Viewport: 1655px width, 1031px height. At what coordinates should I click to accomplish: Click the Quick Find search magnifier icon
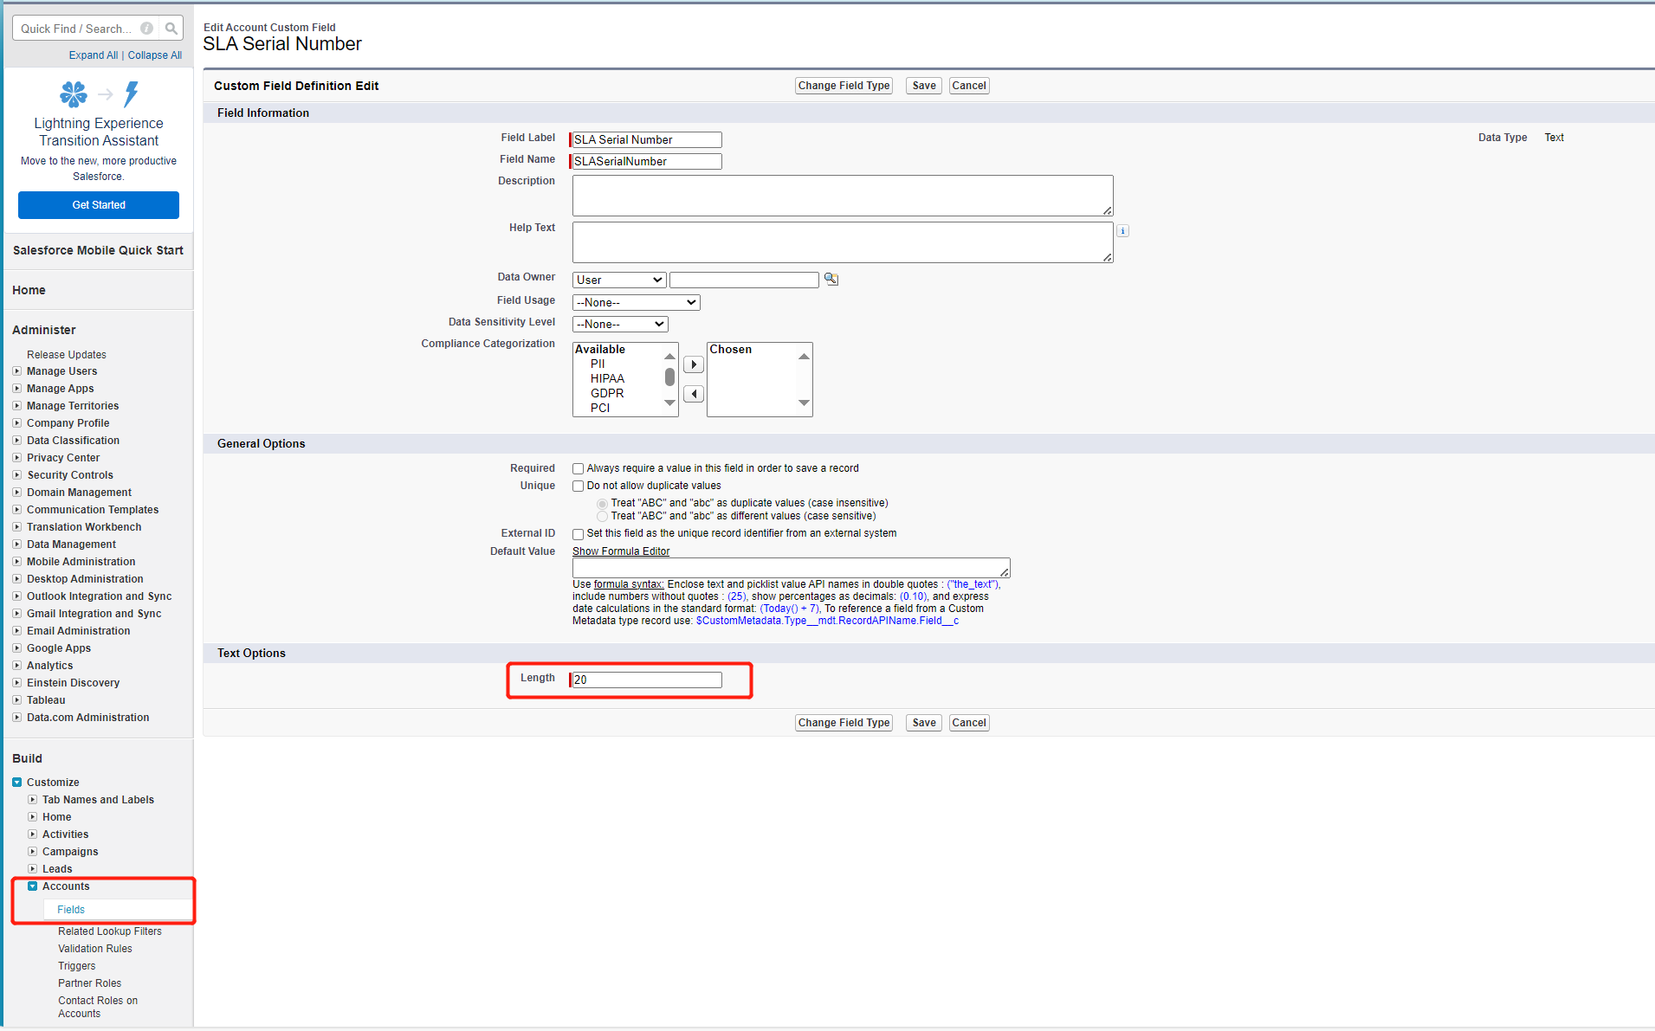click(171, 28)
